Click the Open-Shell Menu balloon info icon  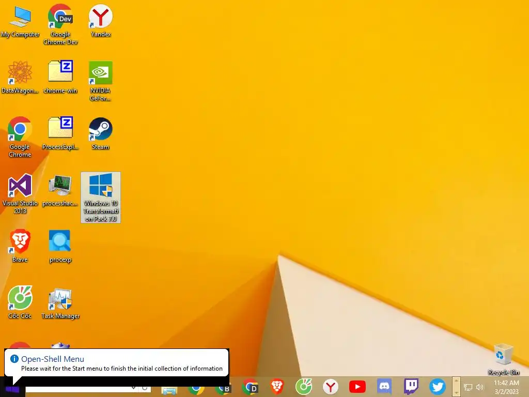tap(14, 359)
